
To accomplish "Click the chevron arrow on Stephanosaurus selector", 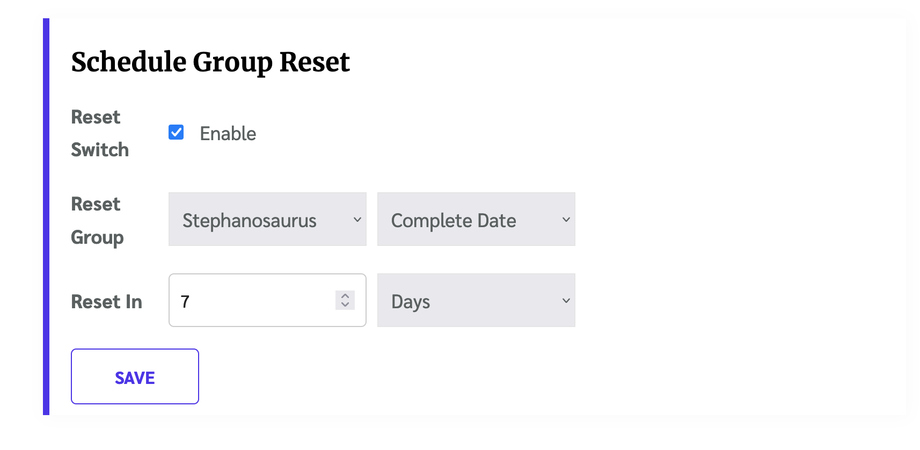I will pos(357,220).
